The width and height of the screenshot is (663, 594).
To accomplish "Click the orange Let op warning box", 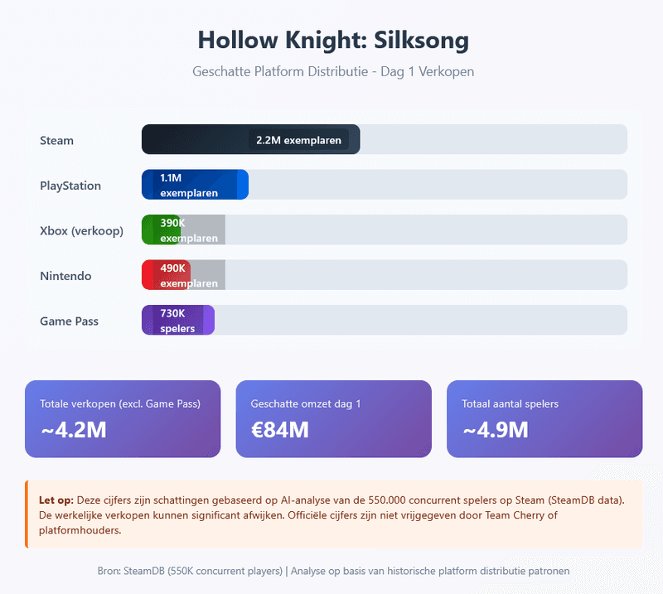I will click(333, 514).
